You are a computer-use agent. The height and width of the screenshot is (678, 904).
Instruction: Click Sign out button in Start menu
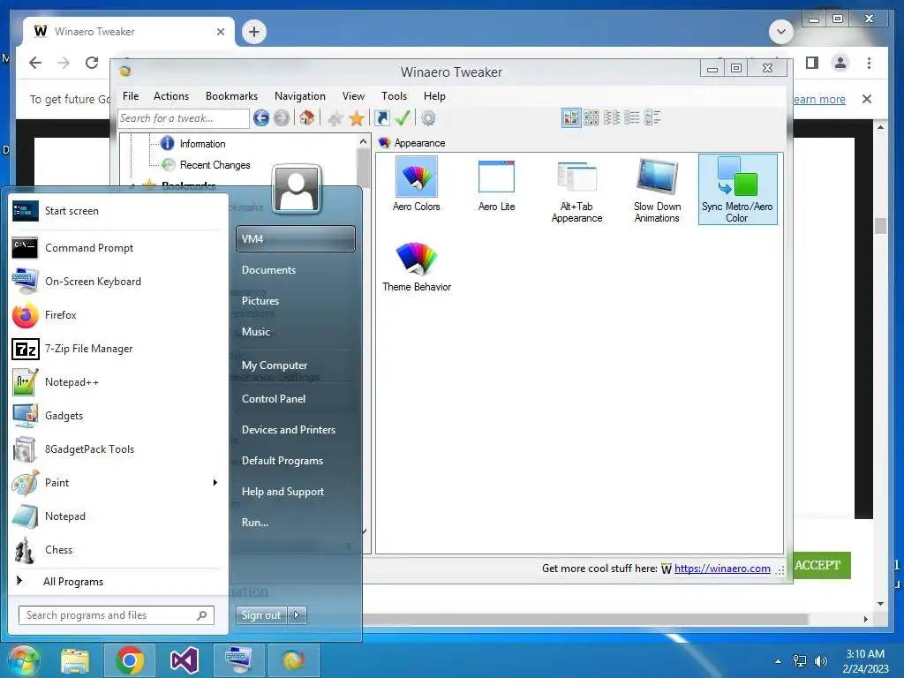[x=261, y=615]
